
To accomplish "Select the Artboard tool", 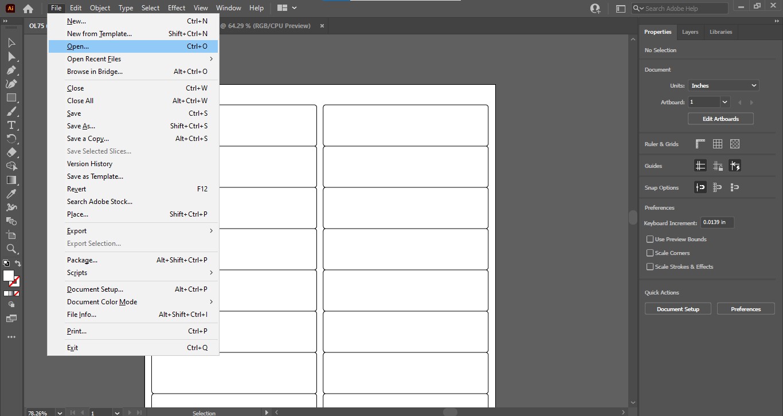I will 11,235.
